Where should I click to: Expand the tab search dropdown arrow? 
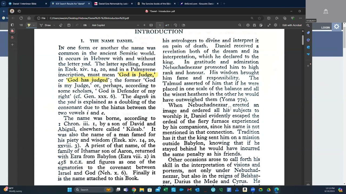click(x=4, y=4)
